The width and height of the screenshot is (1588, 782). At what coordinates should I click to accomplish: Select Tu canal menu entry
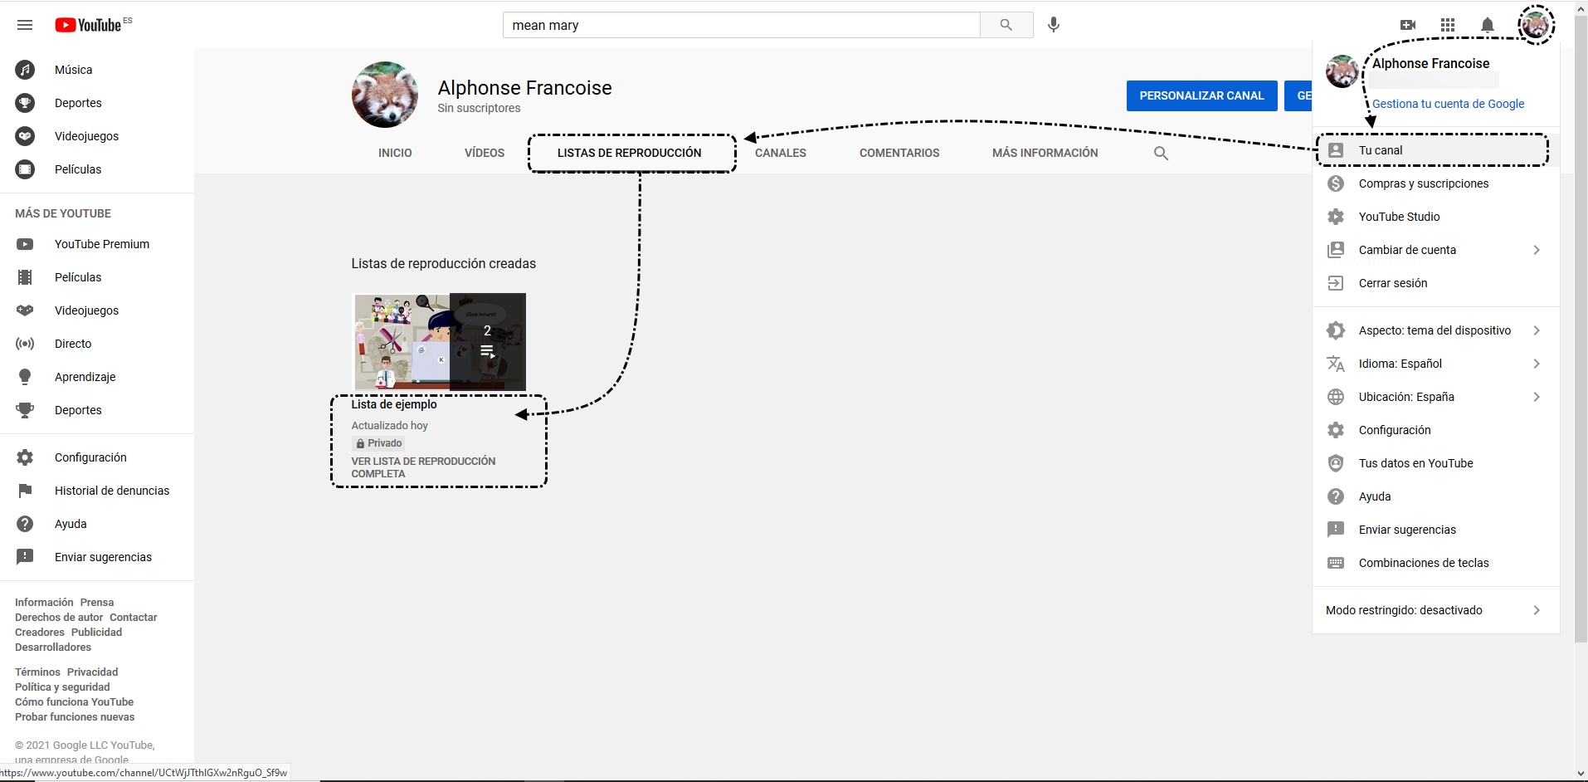pos(1436,150)
